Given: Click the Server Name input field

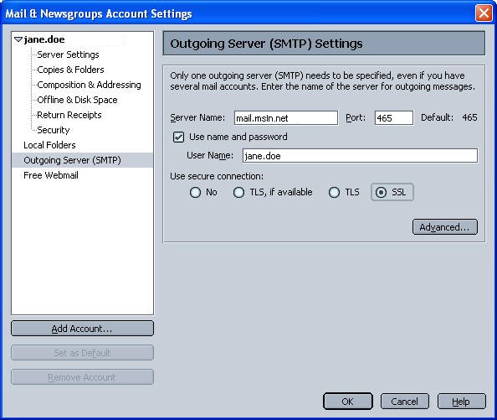Looking at the screenshot, I should [x=286, y=118].
